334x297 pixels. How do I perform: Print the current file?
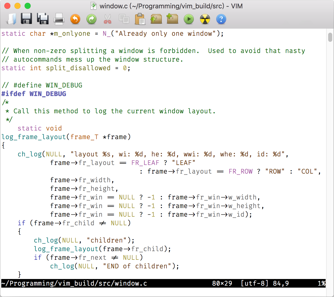click(x=59, y=19)
